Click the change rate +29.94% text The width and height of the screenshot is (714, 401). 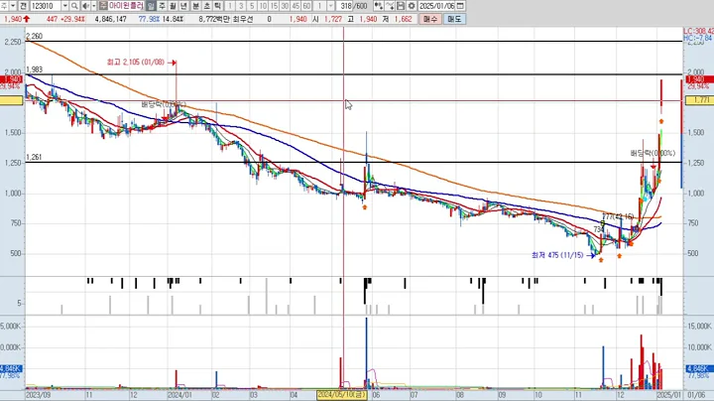tap(72, 19)
